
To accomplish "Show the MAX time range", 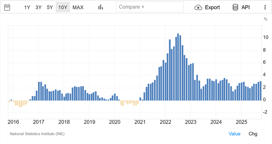I will pyautogui.click(x=78, y=7).
